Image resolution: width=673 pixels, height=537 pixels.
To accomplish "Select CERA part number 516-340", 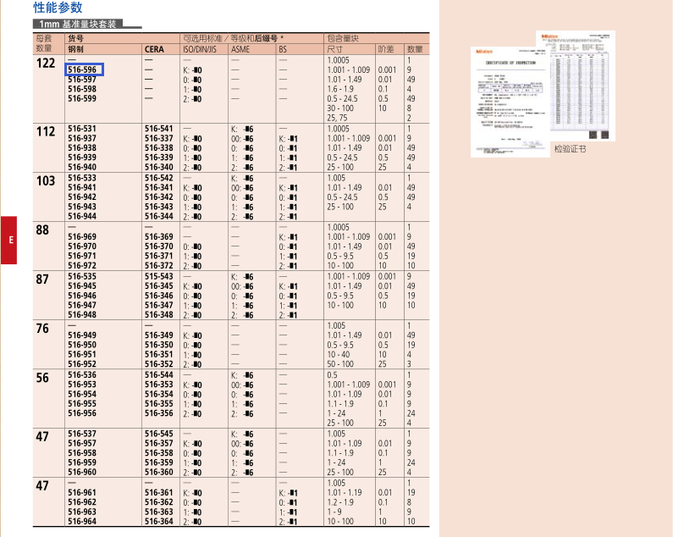I will [x=159, y=167].
